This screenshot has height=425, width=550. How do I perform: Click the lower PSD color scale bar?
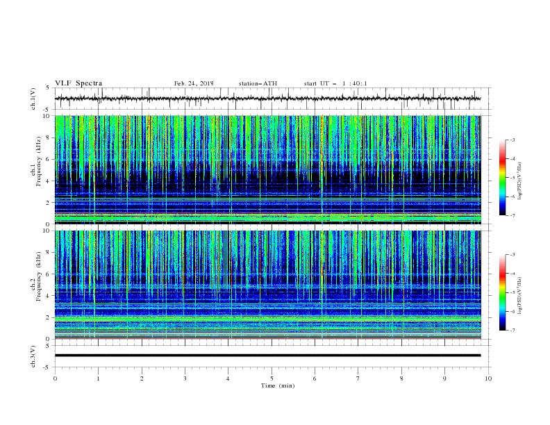pos(502,292)
